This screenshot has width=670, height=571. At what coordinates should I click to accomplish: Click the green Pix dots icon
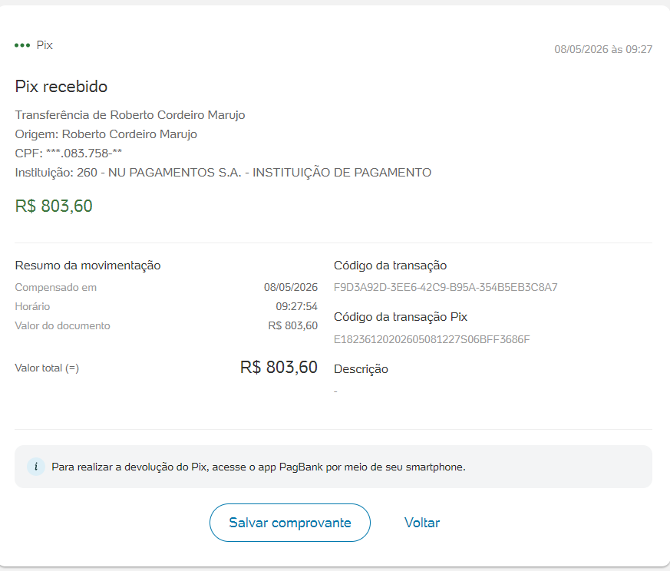point(22,45)
